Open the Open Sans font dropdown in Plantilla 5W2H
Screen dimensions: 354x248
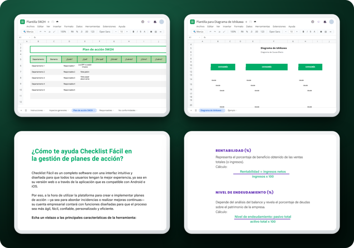(105, 31)
